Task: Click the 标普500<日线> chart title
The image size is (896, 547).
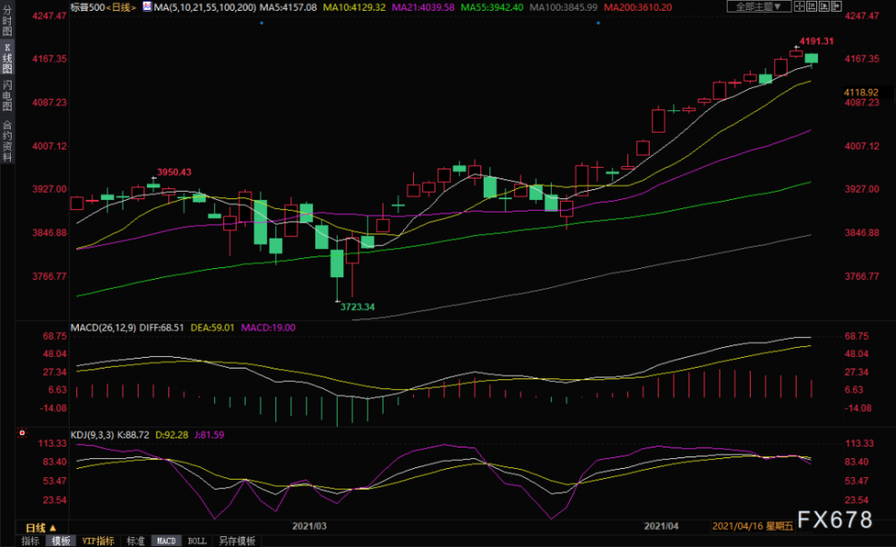Action: click(x=103, y=7)
